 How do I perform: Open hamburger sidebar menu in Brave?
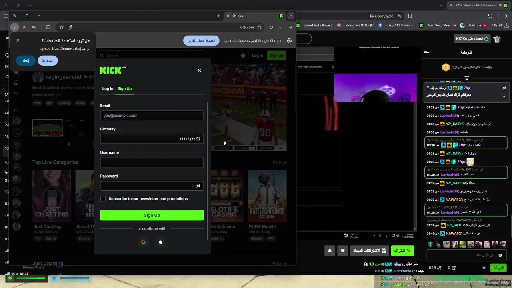[6, 16]
